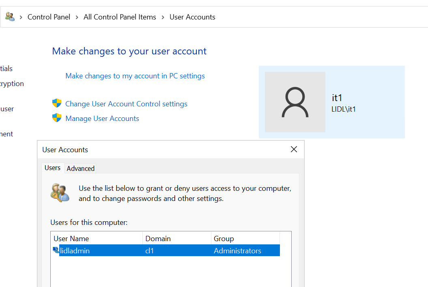Viewport: 428px width, 287px height.
Task: Switch to the Users tab
Action: (x=52, y=168)
